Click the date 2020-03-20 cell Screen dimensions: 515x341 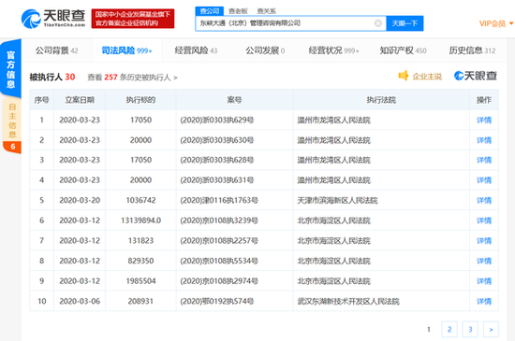pos(80,200)
